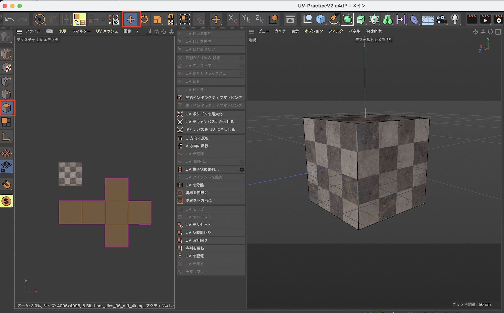This screenshot has height=313, width=504.
Task: Open UV 格子状に整列 settings gear
Action: pos(241,170)
